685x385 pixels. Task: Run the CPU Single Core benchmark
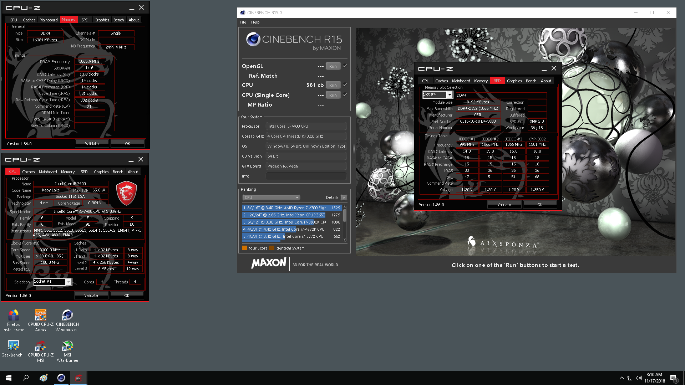333,95
